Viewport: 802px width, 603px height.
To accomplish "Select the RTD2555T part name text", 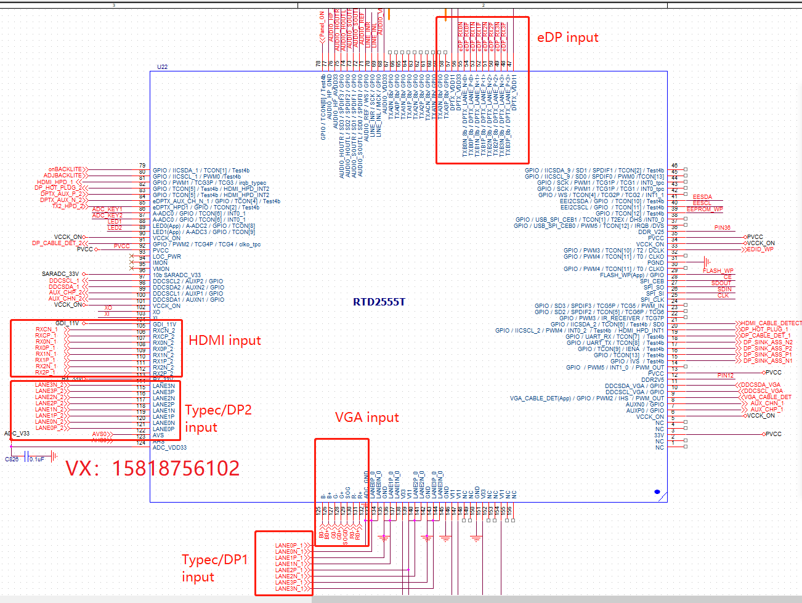I will (x=379, y=302).
